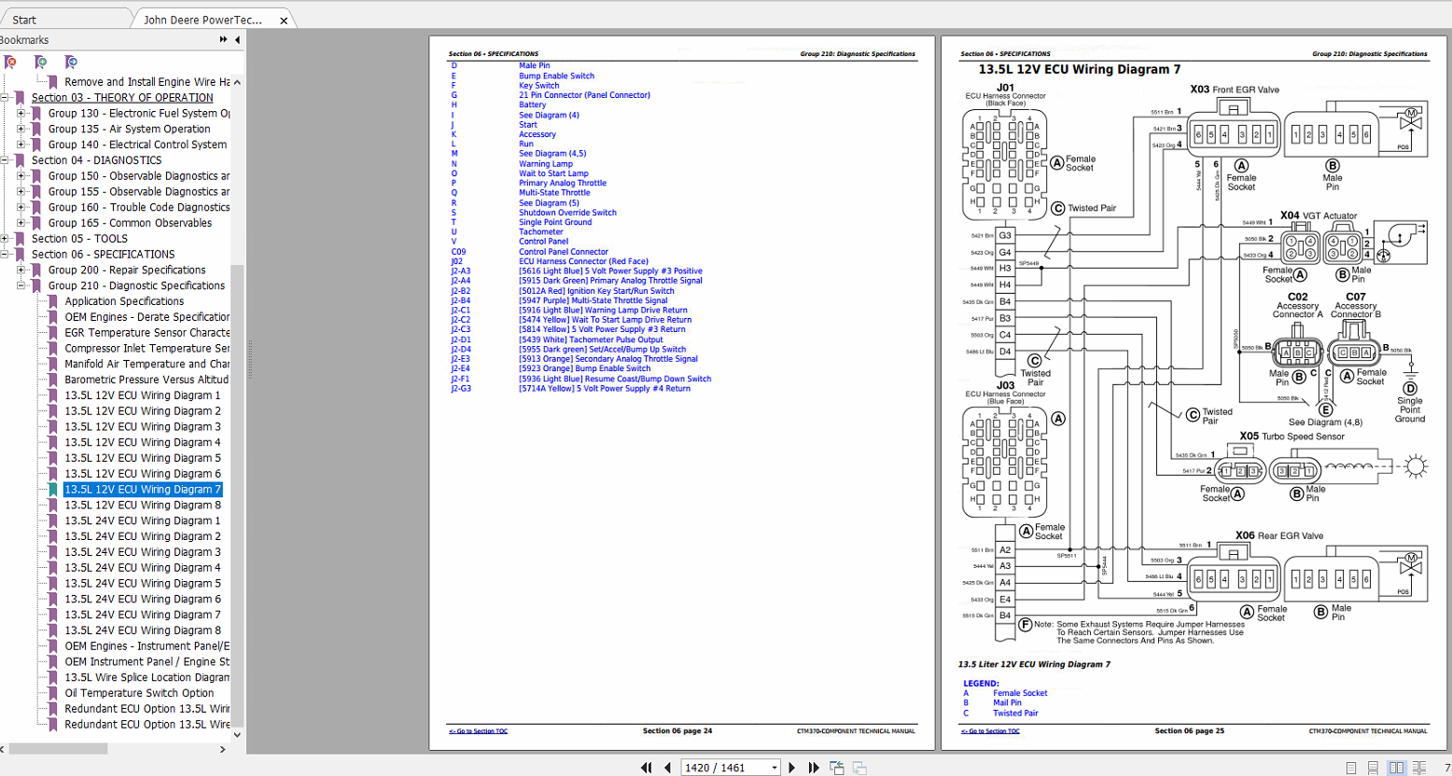Screen dimensions: 1452x776
Task: Open Control Panel Connector link
Action: point(564,252)
